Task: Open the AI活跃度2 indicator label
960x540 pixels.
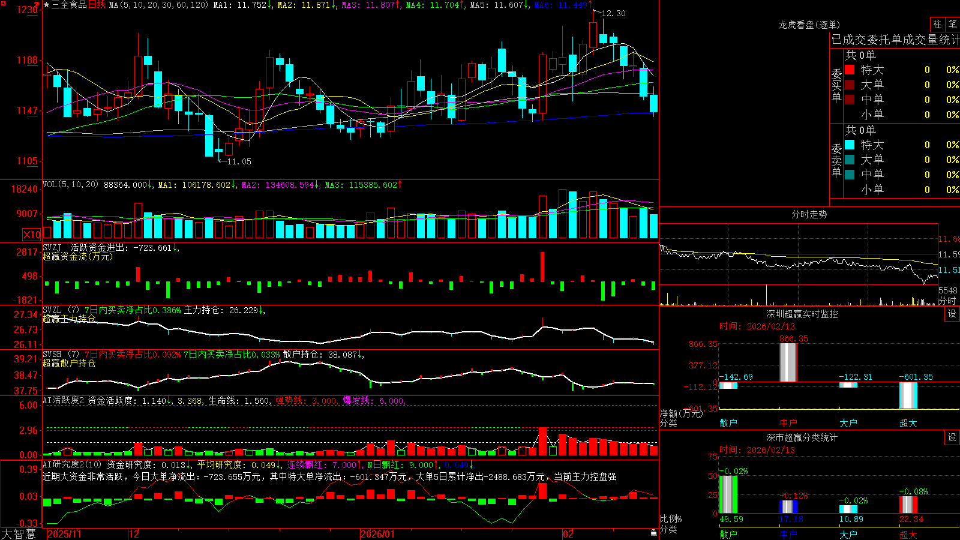Action: (64, 401)
